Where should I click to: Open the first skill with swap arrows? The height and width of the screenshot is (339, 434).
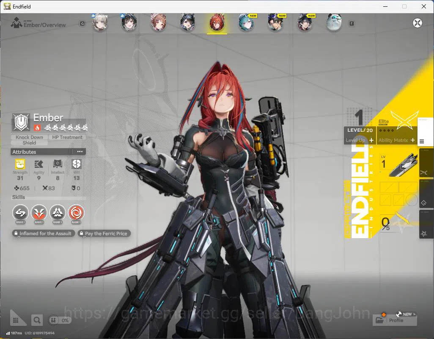pos(20,213)
